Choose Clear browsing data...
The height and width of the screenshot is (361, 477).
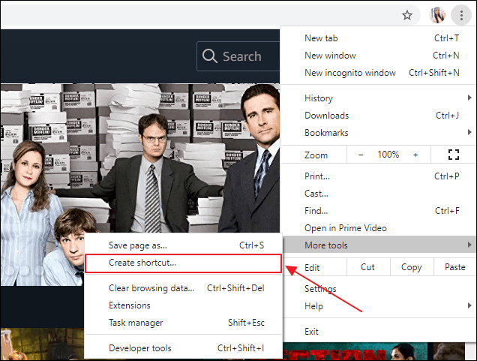tap(184, 288)
